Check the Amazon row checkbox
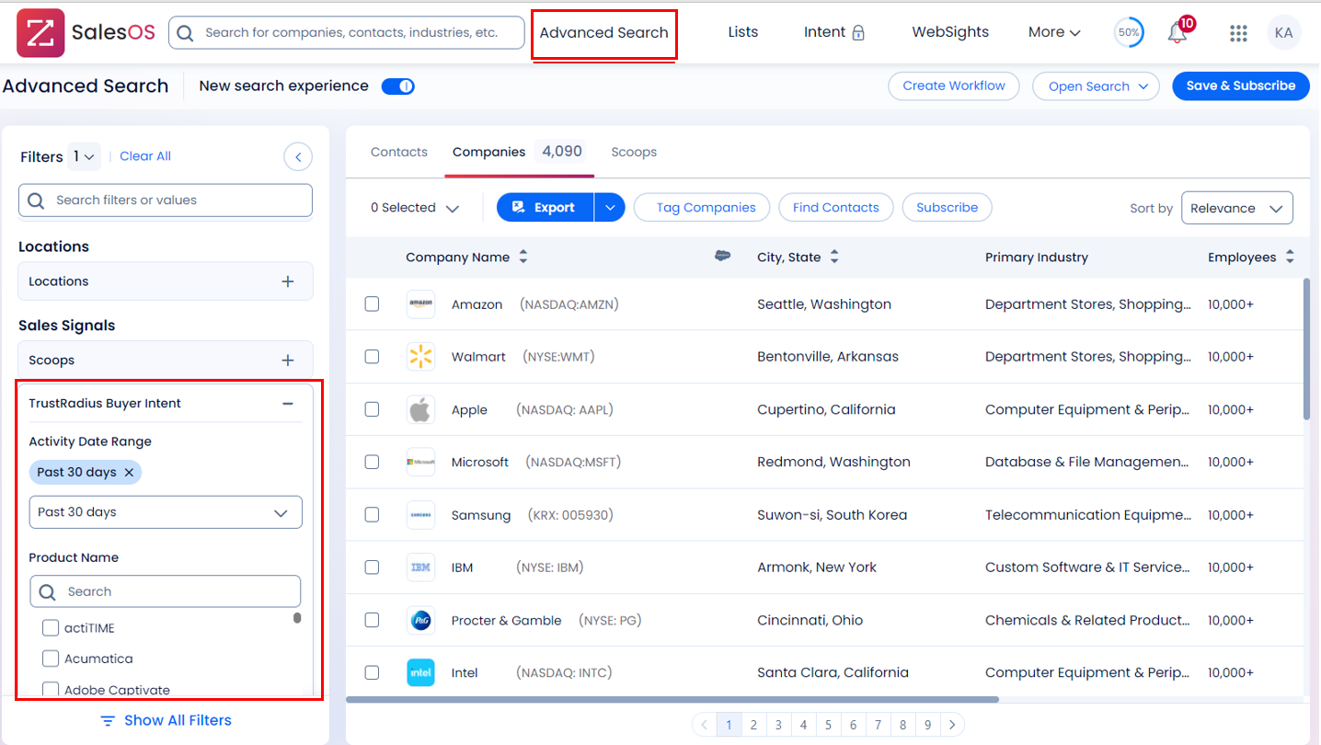Image resolution: width=1321 pixels, height=745 pixels. (x=372, y=304)
